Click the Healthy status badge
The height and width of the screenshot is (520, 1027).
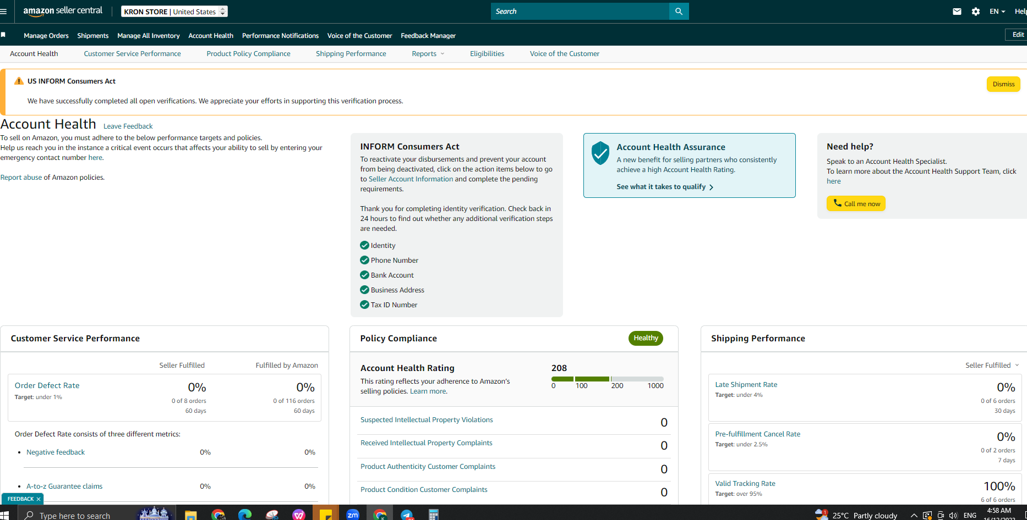[x=646, y=338]
